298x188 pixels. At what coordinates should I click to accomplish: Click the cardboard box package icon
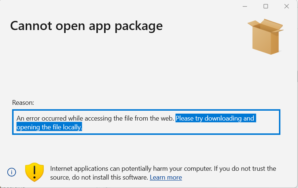[x=265, y=36]
